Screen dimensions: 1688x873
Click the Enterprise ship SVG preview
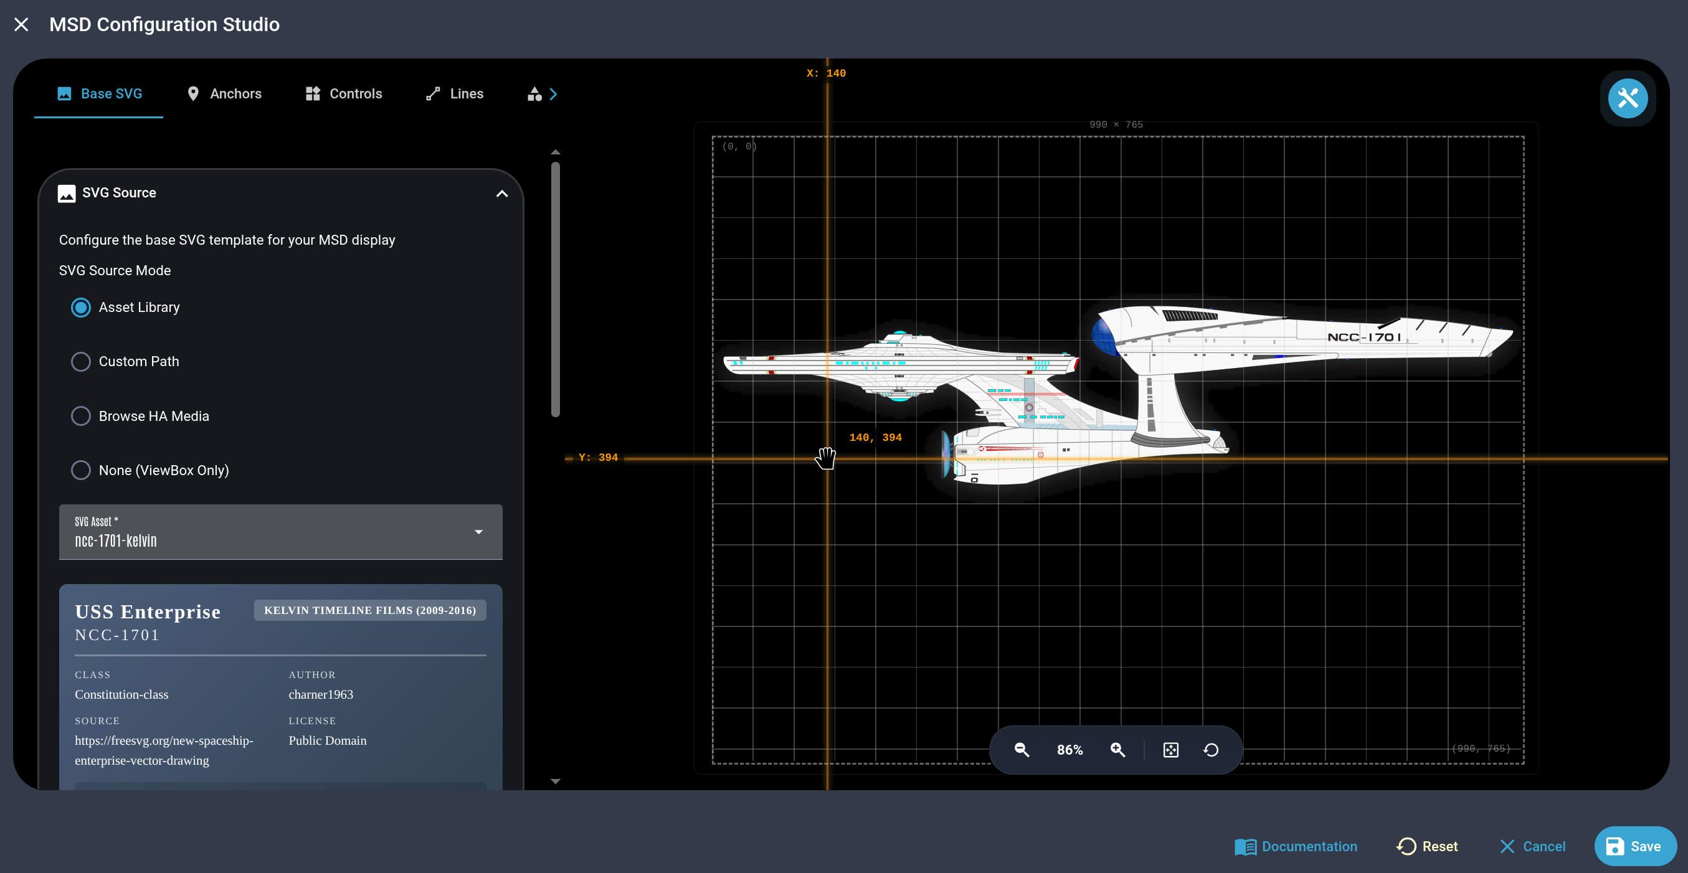(x=1118, y=396)
